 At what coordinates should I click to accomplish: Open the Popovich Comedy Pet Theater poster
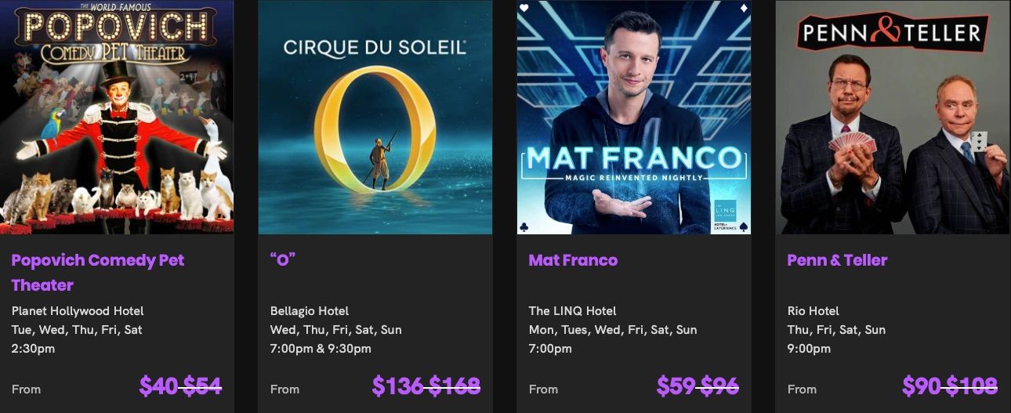117,118
